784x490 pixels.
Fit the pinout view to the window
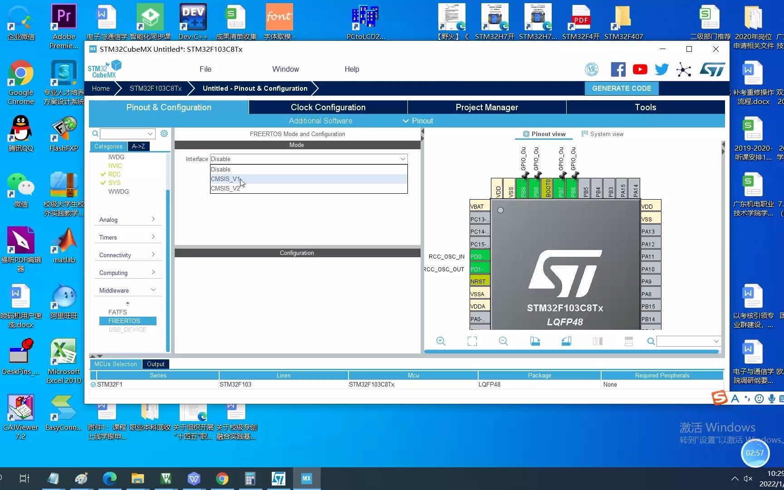point(472,341)
